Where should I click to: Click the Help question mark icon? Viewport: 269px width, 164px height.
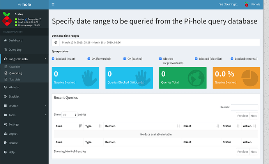click(5, 152)
